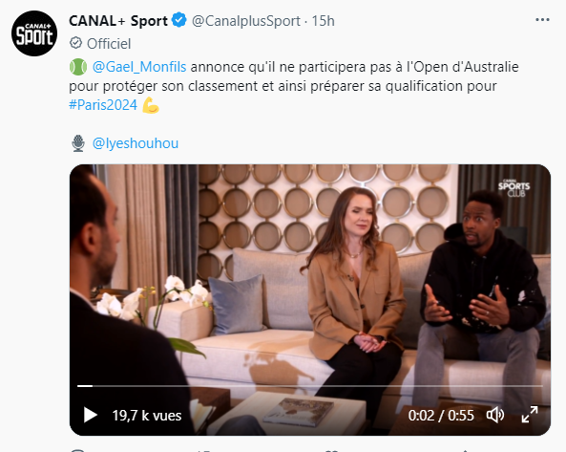Image resolution: width=566 pixels, height=452 pixels.
Task: Click the Sports Club watermark logo
Action: [514, 188]
